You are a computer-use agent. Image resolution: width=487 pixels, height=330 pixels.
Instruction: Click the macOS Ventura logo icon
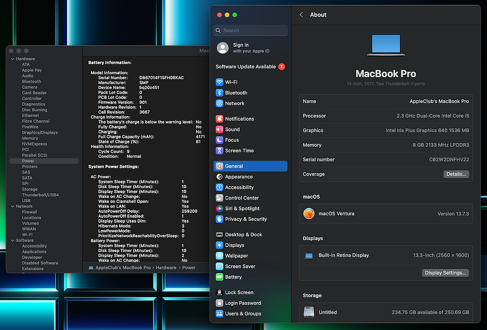click(309, 213)
